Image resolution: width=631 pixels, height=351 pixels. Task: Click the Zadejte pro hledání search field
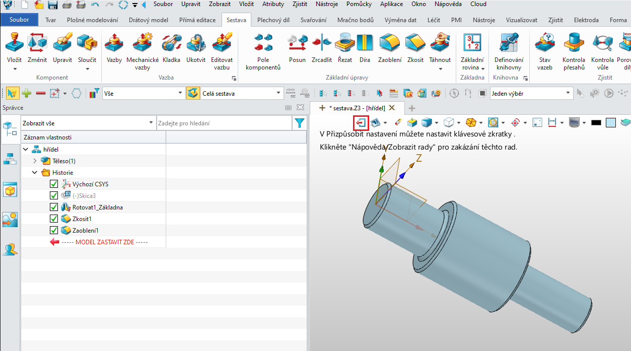(x=224, y=123)
